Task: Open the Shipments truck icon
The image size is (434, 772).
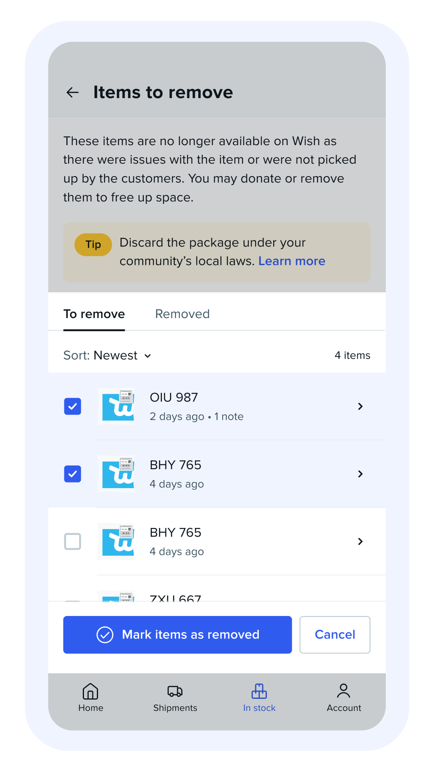Action: click(175, 691)
